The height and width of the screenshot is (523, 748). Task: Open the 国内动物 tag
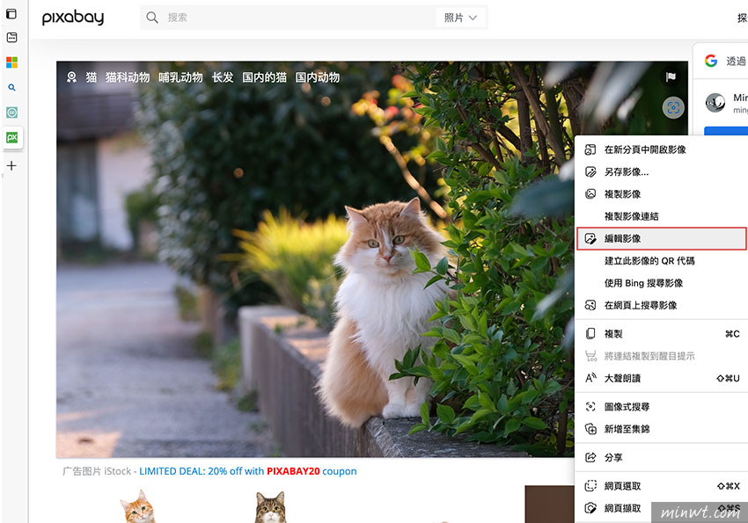coord(318,77)
